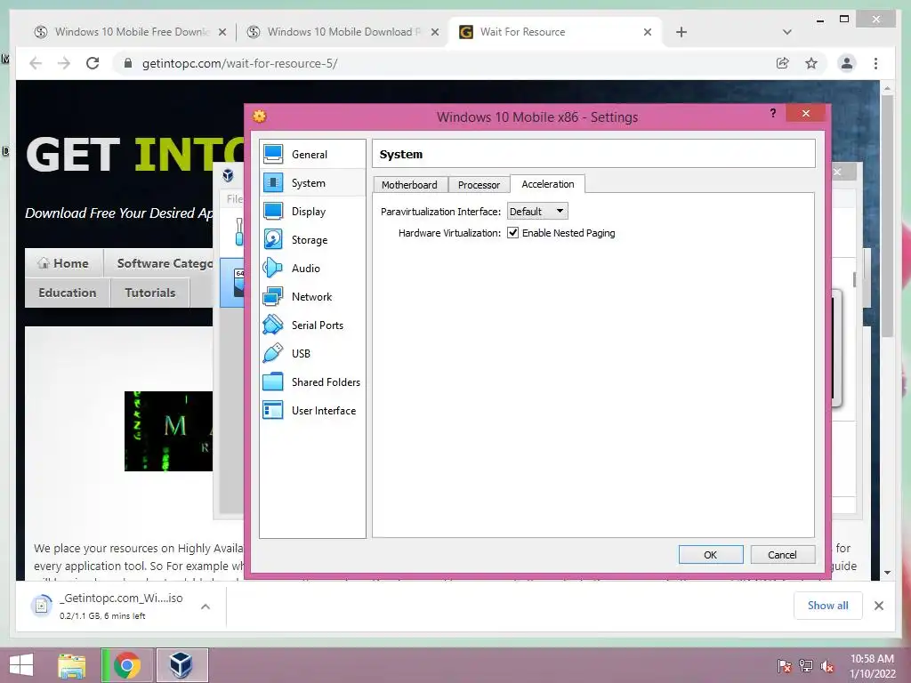Click the help question mark in Settings dialog
This screenshot has width=911, height=683.
pos(773,113)
